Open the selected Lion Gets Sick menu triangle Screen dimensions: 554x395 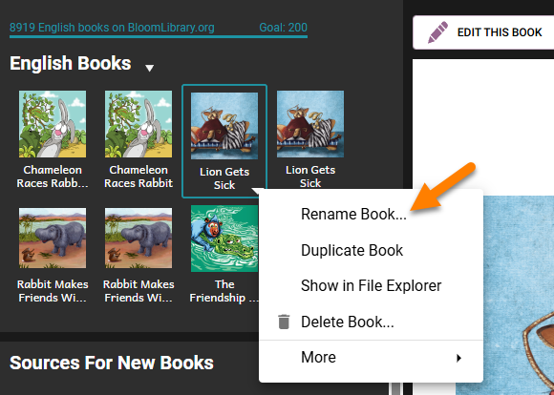tap(258, 192)
